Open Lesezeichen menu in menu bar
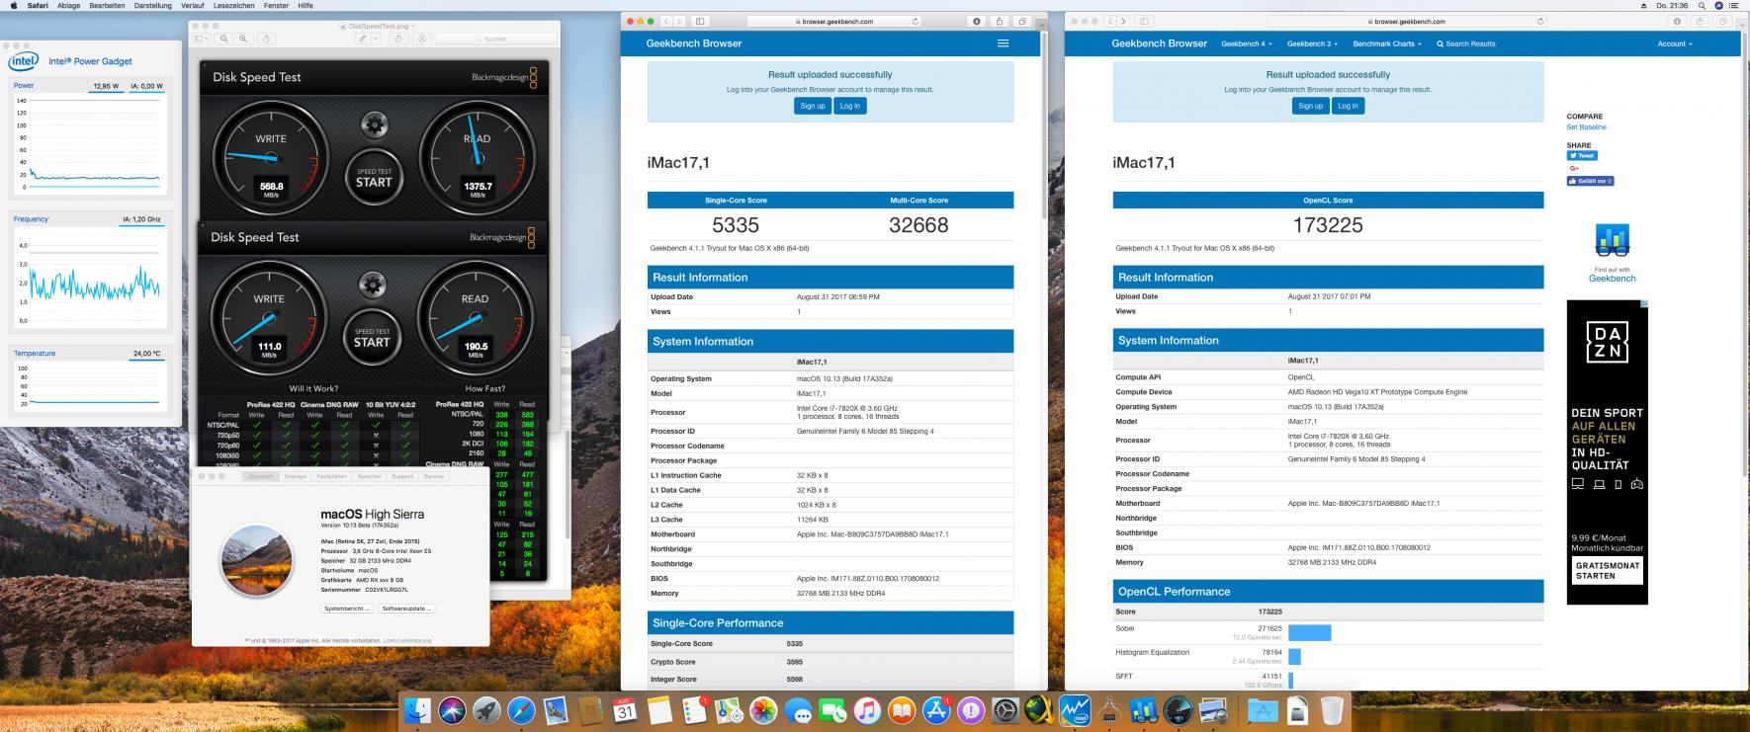Viewport: 1750px width, 732px height. [233, 5]
